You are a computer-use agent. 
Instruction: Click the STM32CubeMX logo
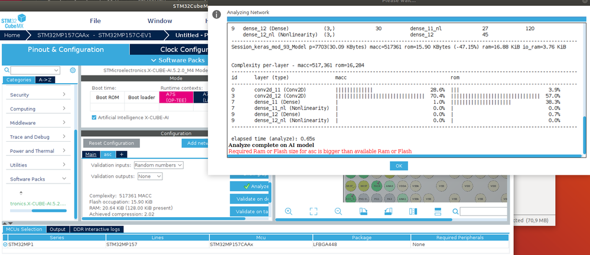point(14,21)
